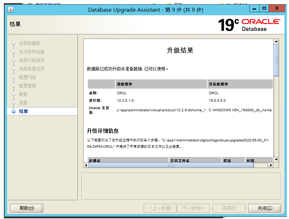The image size is (289, 219).
Task: Click the 选择数据库 step entry
Action: [30, 43]
